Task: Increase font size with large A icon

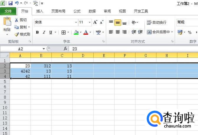Action: (x=95, y=22)
